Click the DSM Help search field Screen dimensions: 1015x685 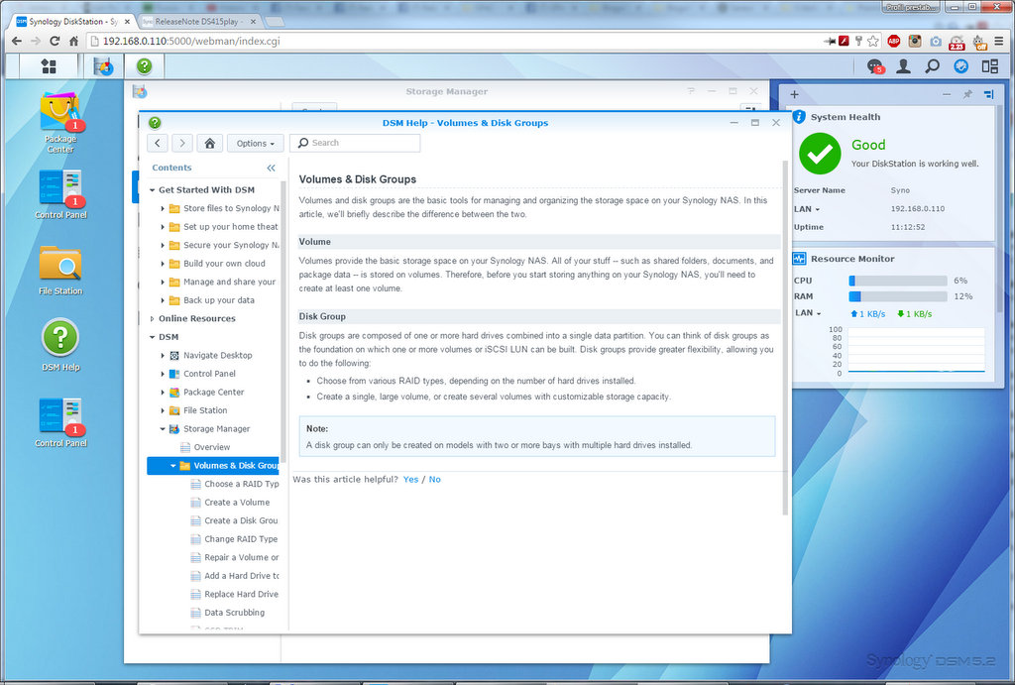point(355,143)
